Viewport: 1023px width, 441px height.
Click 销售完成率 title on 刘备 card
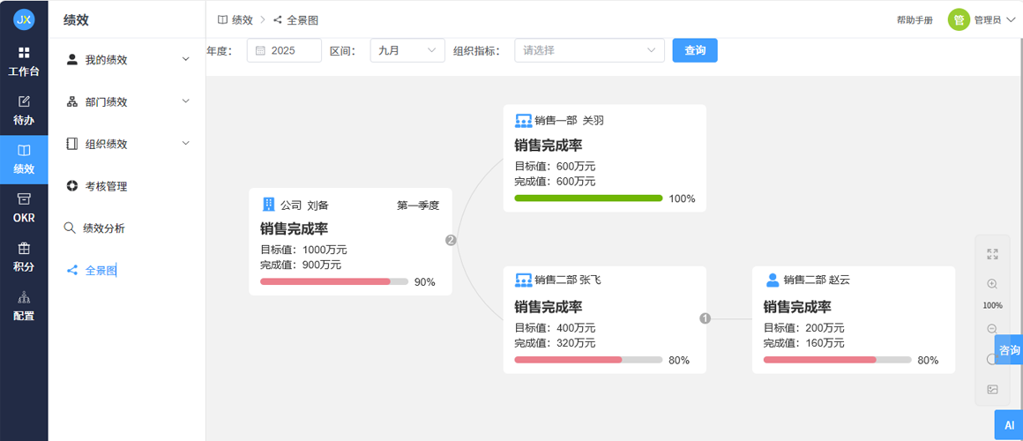click(294, 228)
